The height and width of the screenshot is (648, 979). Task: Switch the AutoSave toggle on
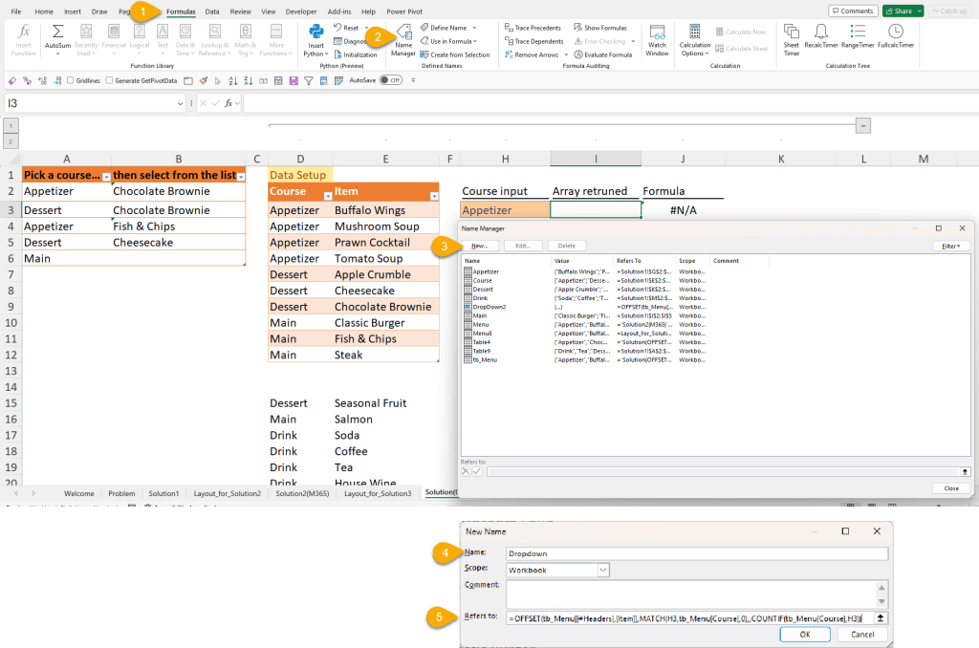tap(390, 80)
